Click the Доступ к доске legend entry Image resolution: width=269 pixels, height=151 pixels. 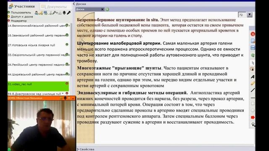[x=20, y=17]
